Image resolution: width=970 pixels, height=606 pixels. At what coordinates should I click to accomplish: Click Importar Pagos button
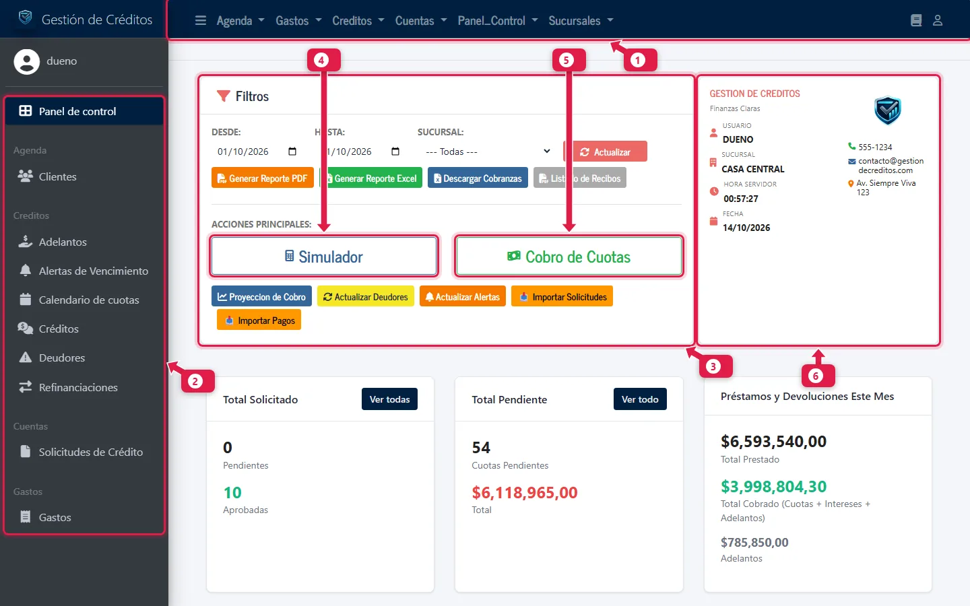259,320
